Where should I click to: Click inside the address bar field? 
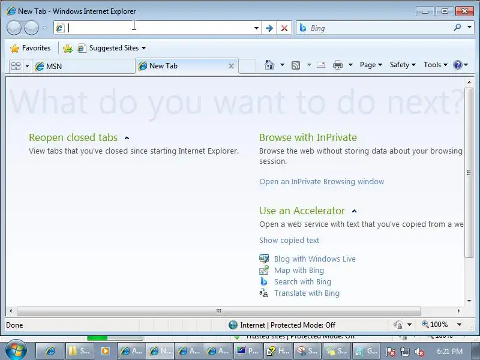pyautogui.click(x=159, y=28)
